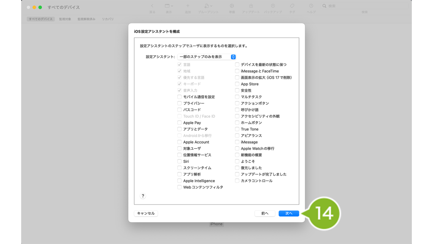Enable the アプリ解析 checkbox
Screen dimensions: 433x244
[179, 174]
